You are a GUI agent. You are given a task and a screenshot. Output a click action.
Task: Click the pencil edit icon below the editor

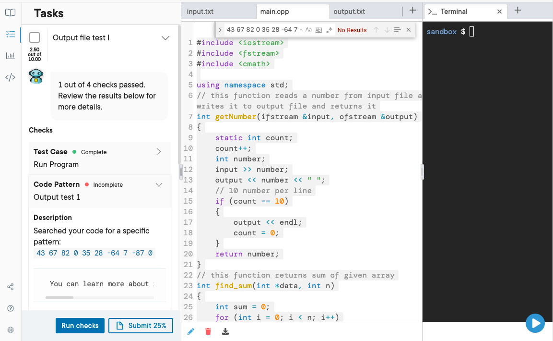(191, 331)
